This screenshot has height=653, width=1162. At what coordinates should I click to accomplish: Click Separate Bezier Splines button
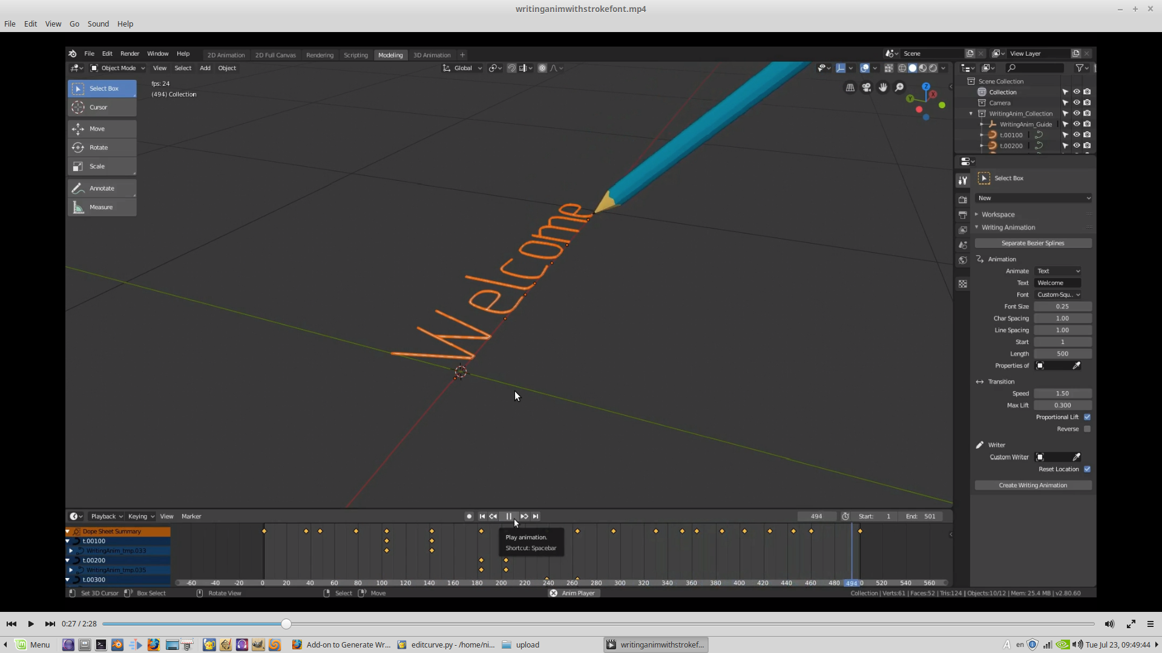[x=1033, y=243]
